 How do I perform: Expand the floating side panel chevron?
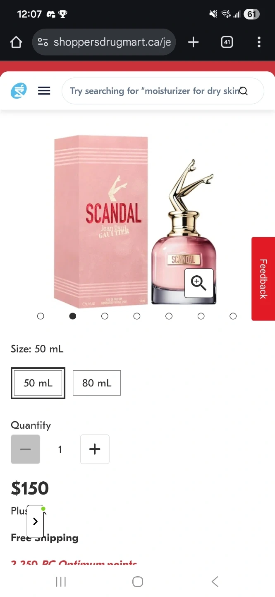pyautogui.click(x=35, y=522)
